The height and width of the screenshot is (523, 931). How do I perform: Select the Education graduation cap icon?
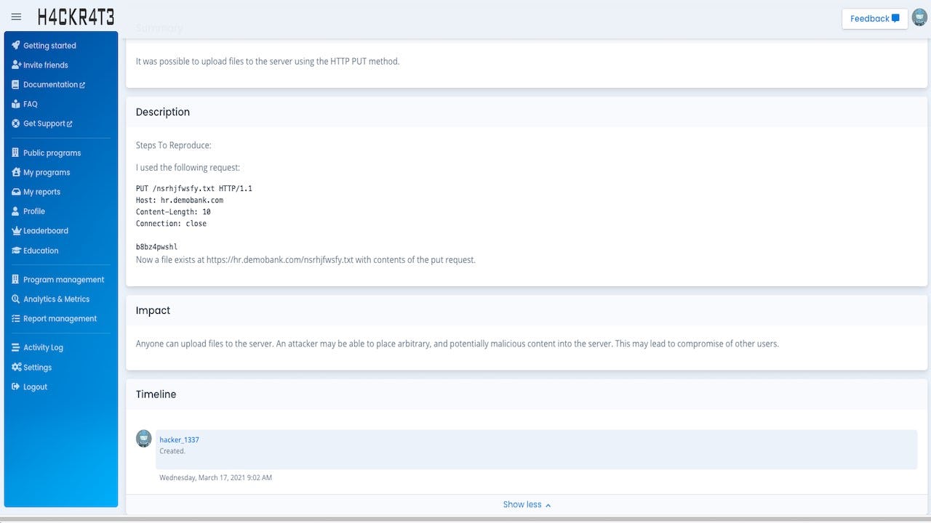(x=15, y=250)
